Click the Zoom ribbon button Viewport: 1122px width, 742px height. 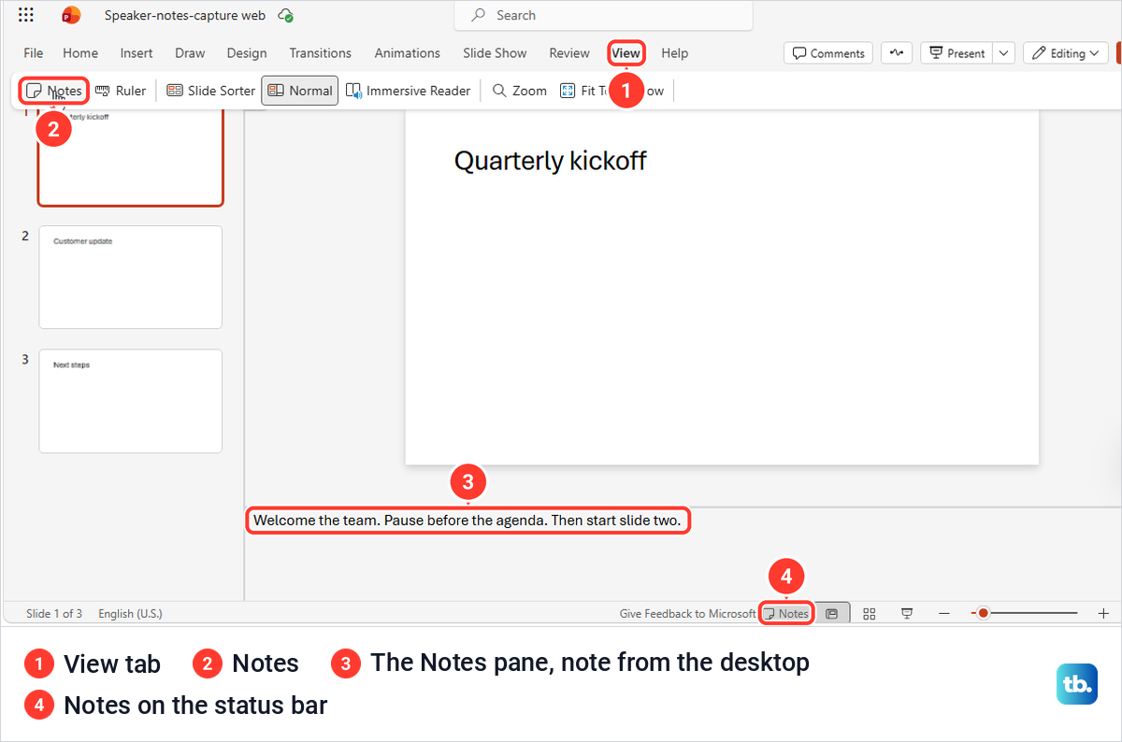click(519, 91)
